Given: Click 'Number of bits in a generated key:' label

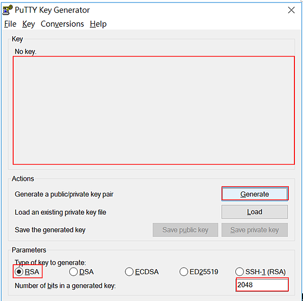Looking at the screenshot, I should 65,286.
